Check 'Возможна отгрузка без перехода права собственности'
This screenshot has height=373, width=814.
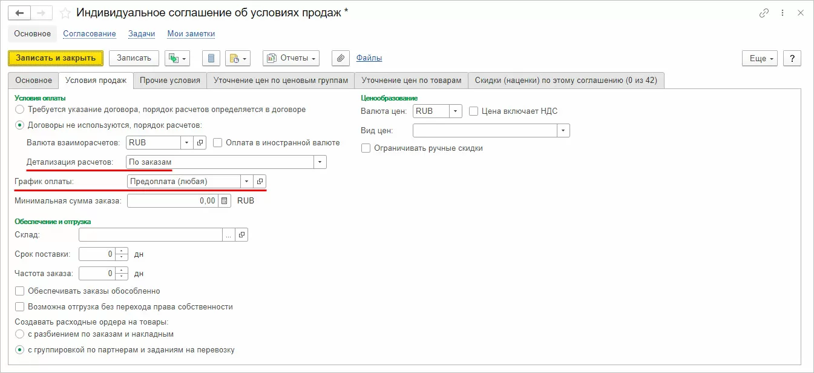[20, 307]
